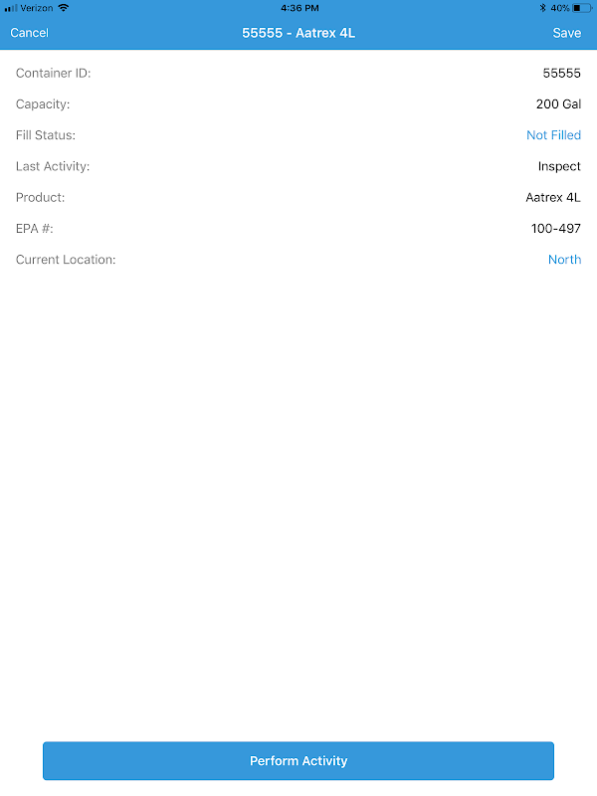Viewport: 597px width, 796px height.
Task: Tap the battery indicator icon
Action: [x=582, y=8]
